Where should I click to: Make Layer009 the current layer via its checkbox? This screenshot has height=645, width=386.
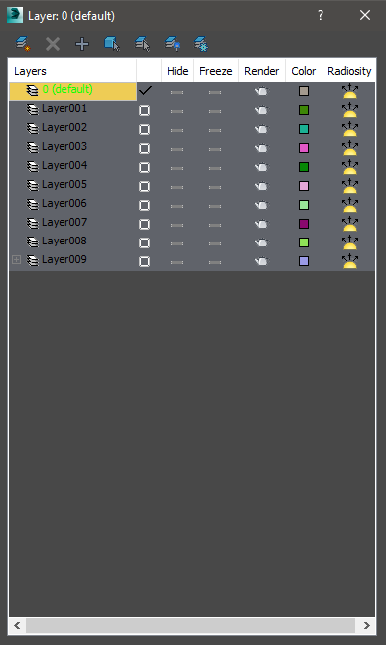[x=145, y=262]
